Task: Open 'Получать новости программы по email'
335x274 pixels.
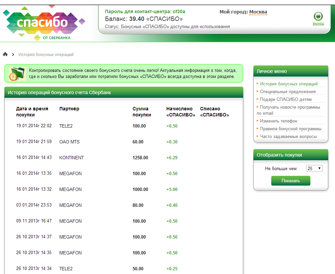Action: tap(288, 110)
